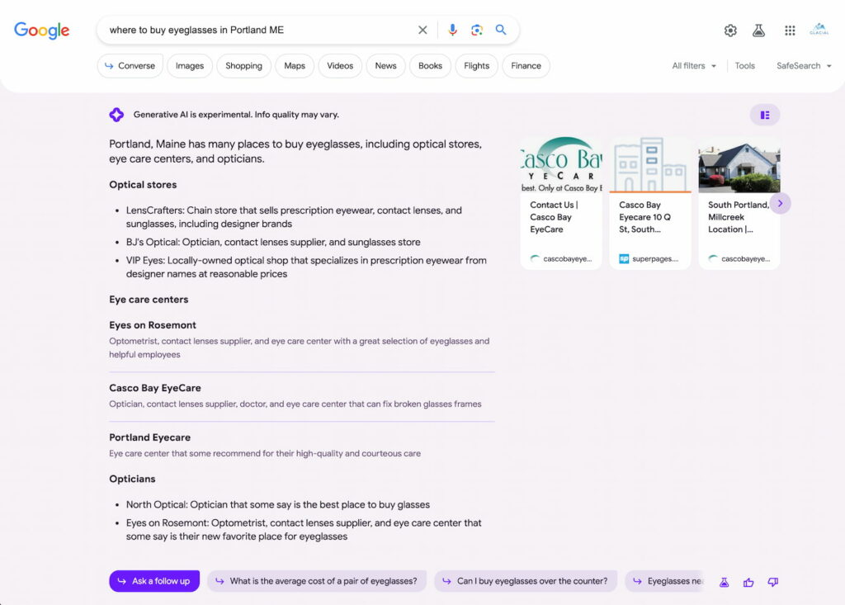Switch to the Finance tab
Screen dimensions: 845x605
526,66
